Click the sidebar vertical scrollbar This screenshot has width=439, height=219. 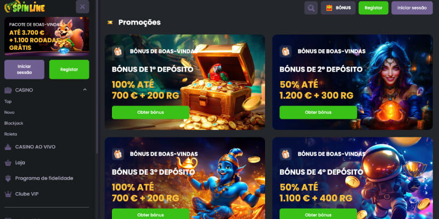[x=97, y=77]
